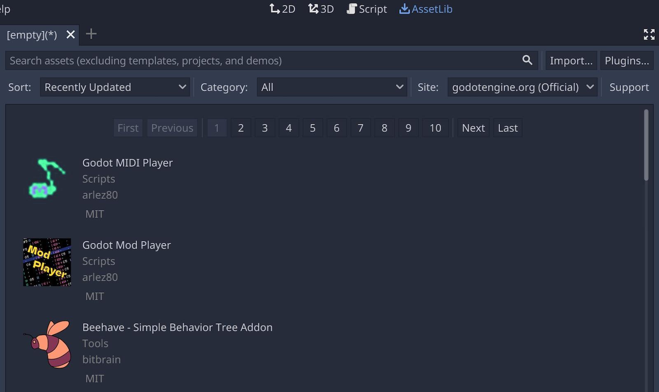Click the Mod Player thumbnail image
Image resolution: width=659 pixels, height=392 pixels.
(47, 262)
